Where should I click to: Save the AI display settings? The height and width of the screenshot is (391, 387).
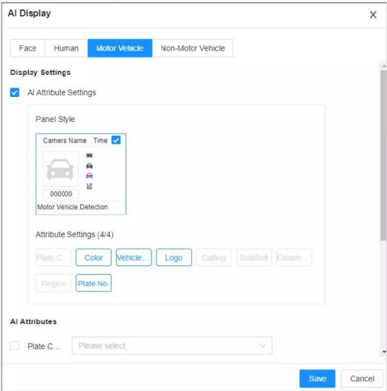[x=317, y=378]
